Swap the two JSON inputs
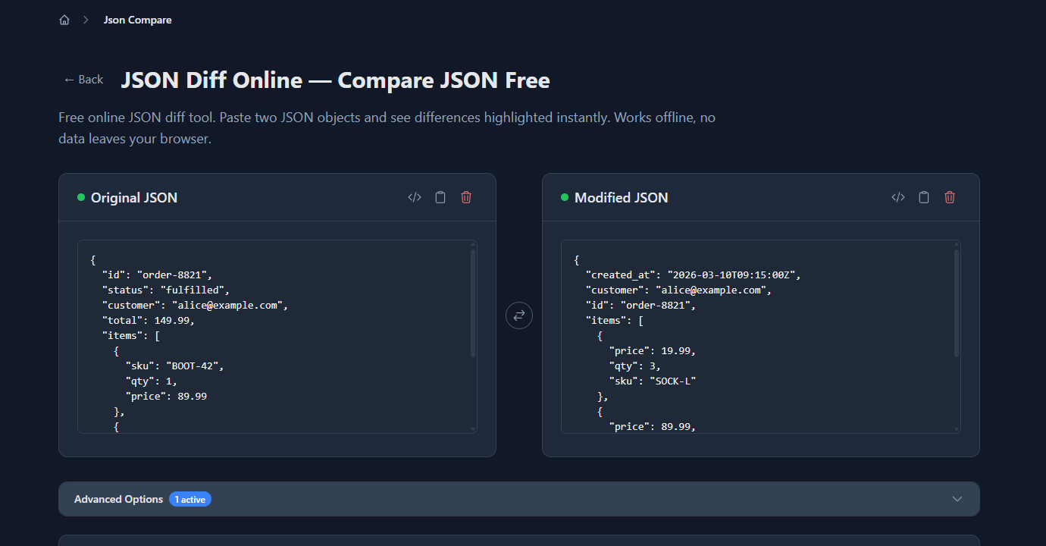This screenshot has width=1046, height=546. point(518,315)
